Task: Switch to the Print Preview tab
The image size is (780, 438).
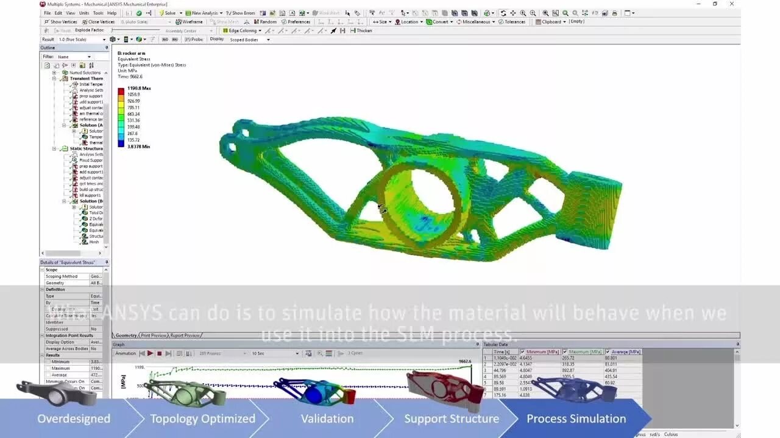Action: click(153, 335)
